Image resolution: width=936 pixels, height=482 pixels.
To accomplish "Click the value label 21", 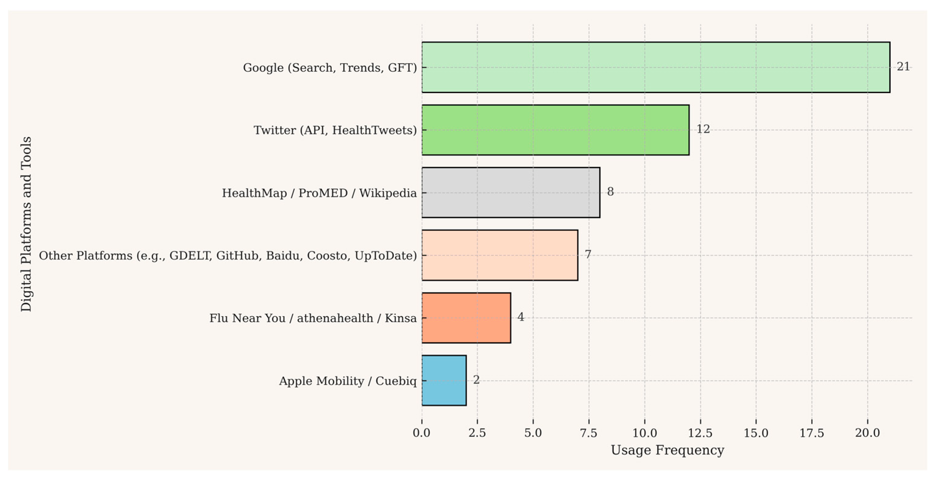I will (903, 66).
